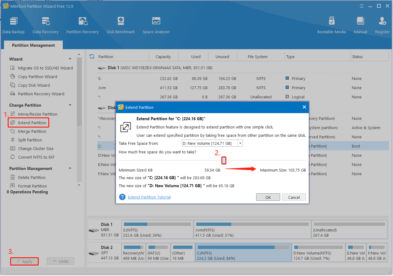Select S:(NTFS) block in disk map

[x=157, y=229]
